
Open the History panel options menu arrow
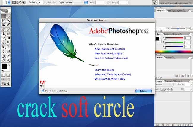(192, 58)
